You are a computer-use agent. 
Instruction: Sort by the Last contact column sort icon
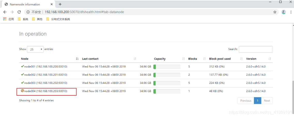(135, 59)
